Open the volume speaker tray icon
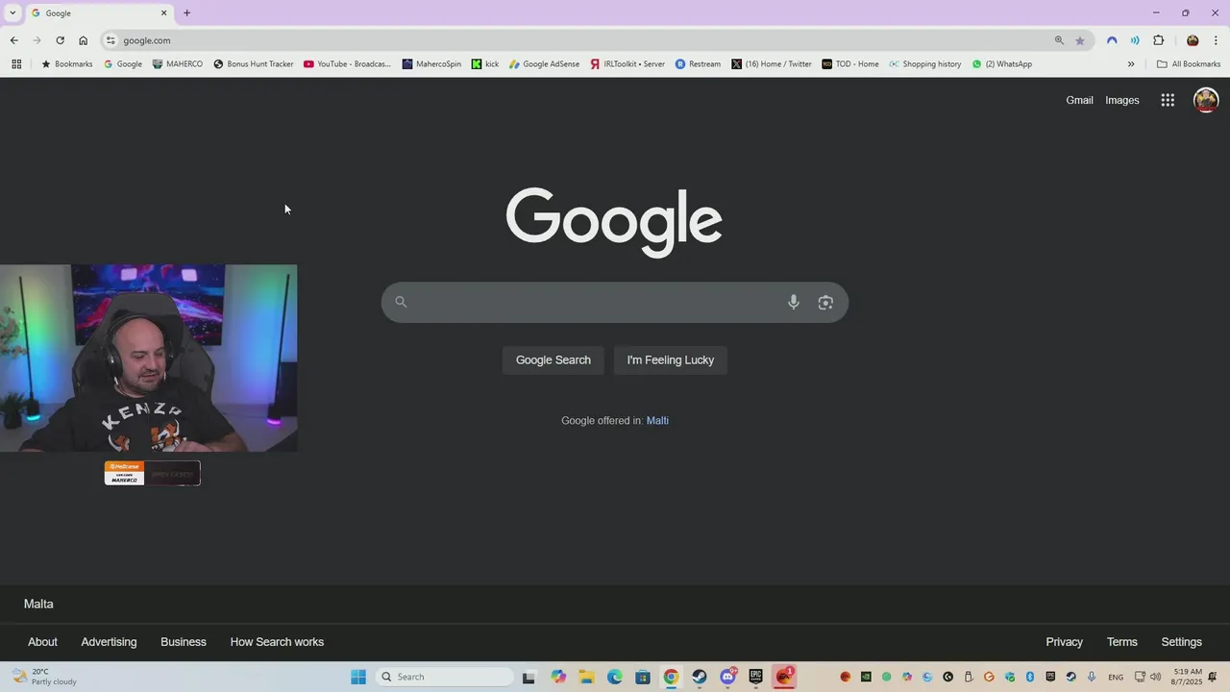Image resolution: width=1230 pixels, height=692 pixels. point(1155,677)
